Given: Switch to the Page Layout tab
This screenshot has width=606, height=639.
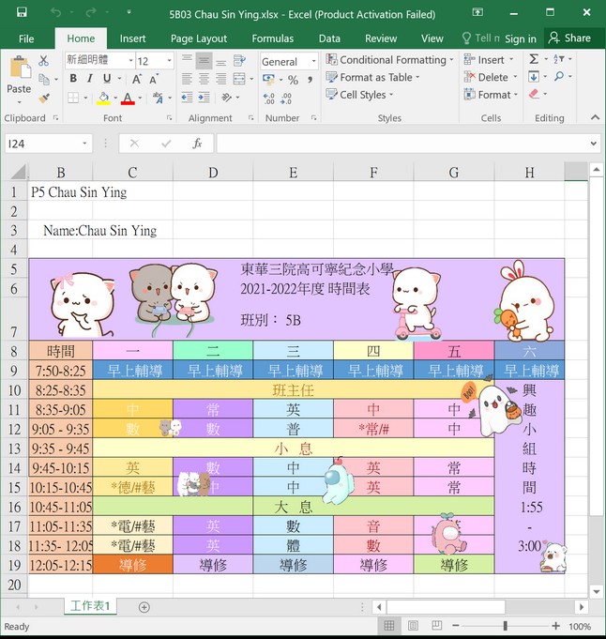Looking at the screenshot, I should (x=199, y=38).
